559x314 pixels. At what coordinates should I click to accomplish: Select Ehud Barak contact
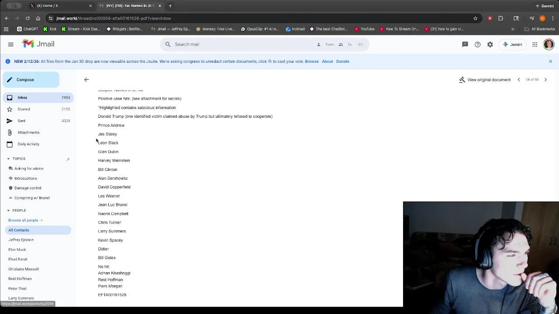point(18,259)
